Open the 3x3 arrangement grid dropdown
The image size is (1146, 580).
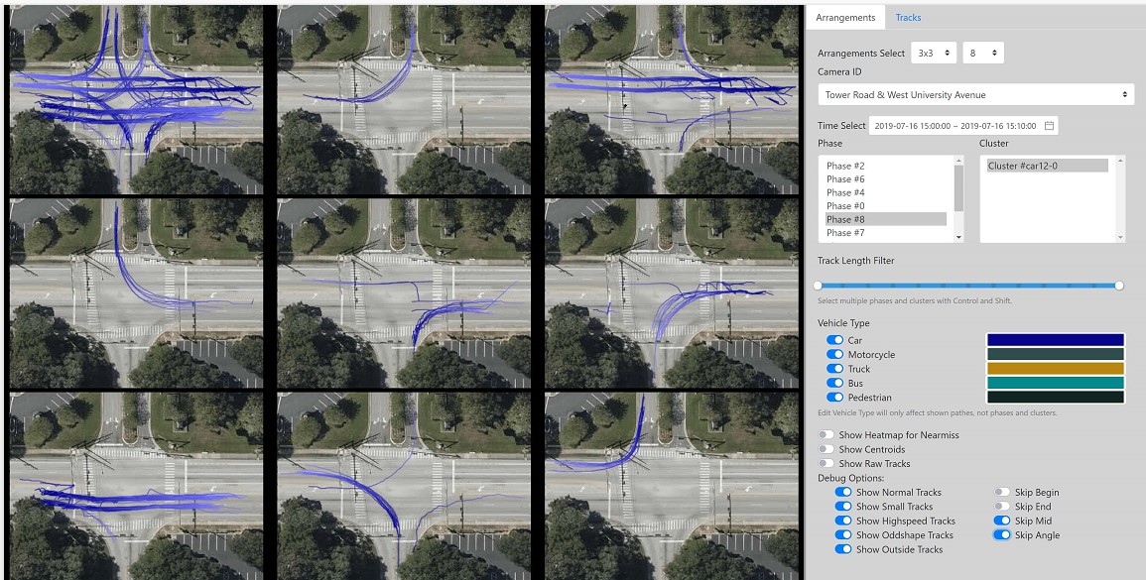[934, 53]
